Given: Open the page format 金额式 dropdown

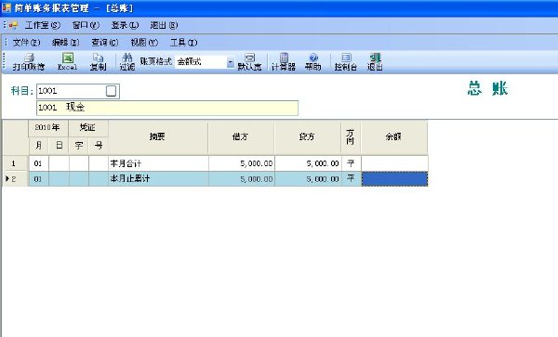Looking at the screenshot, I should [x=231, y=62].
